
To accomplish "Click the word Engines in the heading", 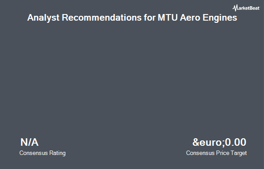I will [220, 18].
